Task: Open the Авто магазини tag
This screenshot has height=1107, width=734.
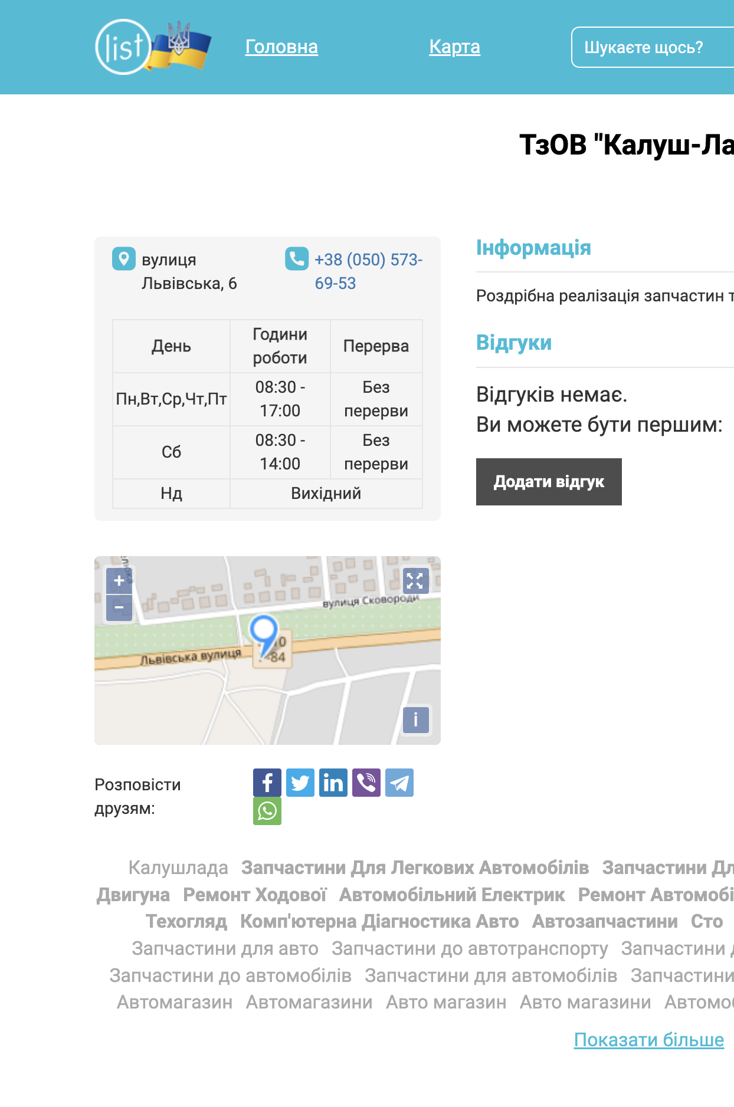Action: pyautogui.click(x=585, y=1002)
